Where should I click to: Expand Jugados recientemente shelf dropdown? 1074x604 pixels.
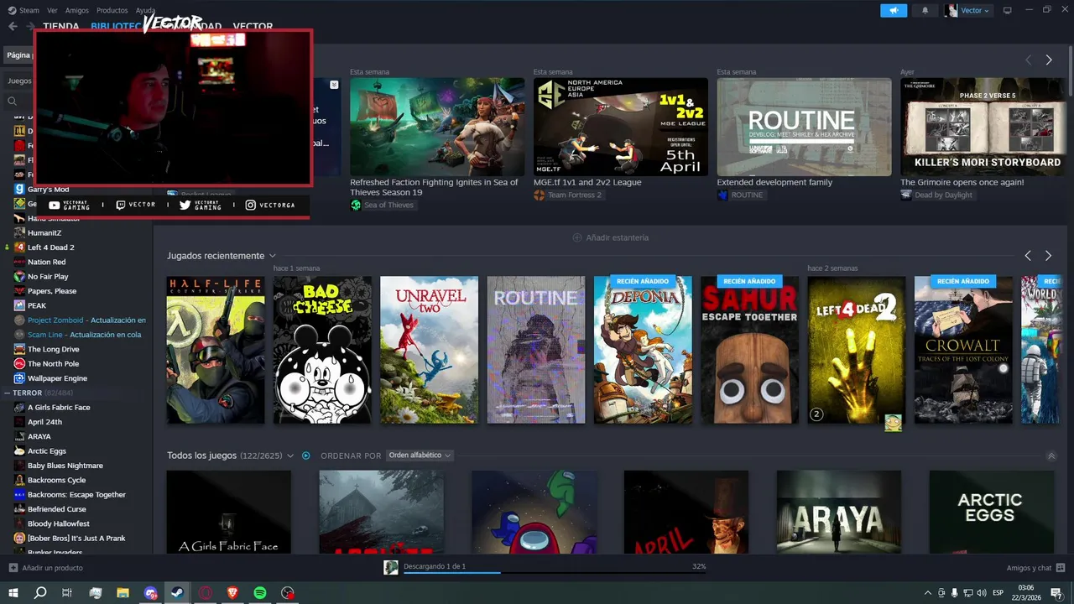pyautogui.click(x=273, y=256)
